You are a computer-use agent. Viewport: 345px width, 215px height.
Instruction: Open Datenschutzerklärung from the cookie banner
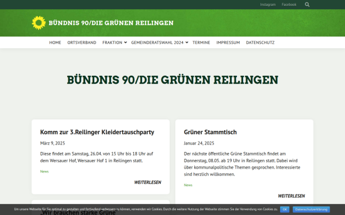pos(311,209)
